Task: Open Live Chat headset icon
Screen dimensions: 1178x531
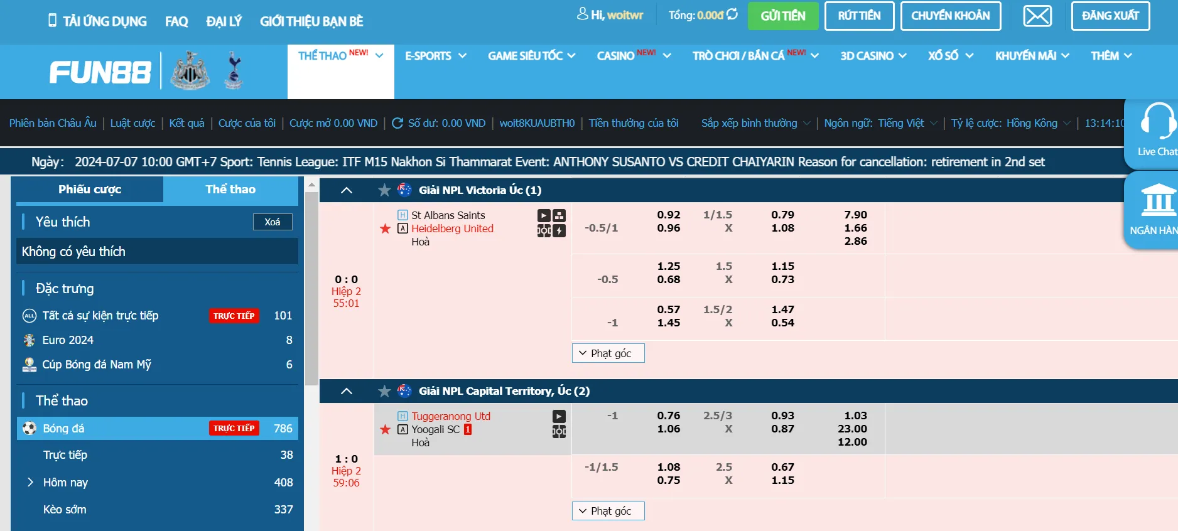Action: [x=1158, y=121]
